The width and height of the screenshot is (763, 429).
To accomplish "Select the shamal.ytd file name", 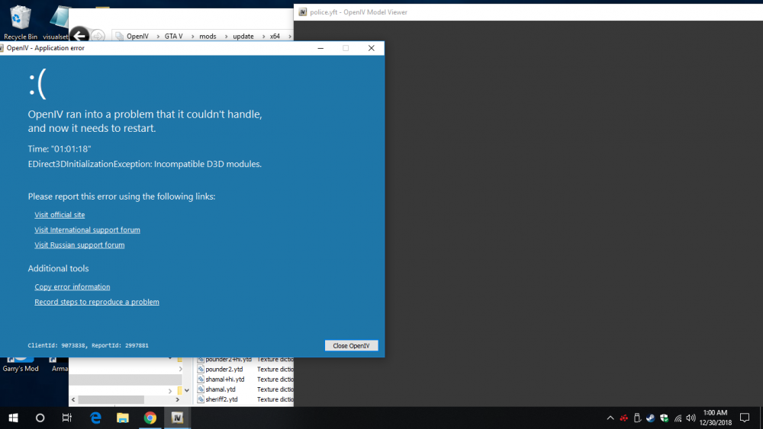I will point(221,389).
